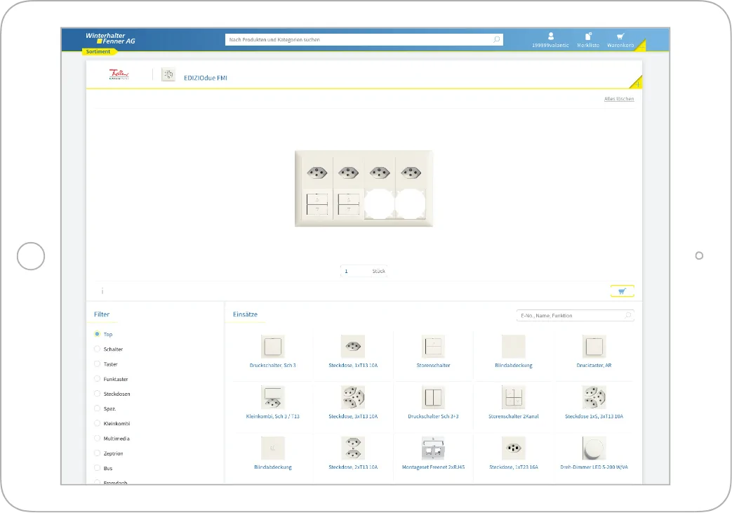Click the Feller brand logo
Image resolution: width=732 pixels, height=513 pixels.
[117, 75]
